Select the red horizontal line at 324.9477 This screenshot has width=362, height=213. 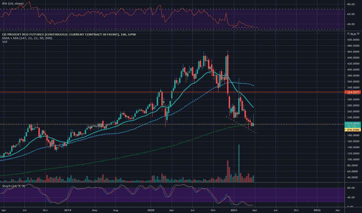172,92
